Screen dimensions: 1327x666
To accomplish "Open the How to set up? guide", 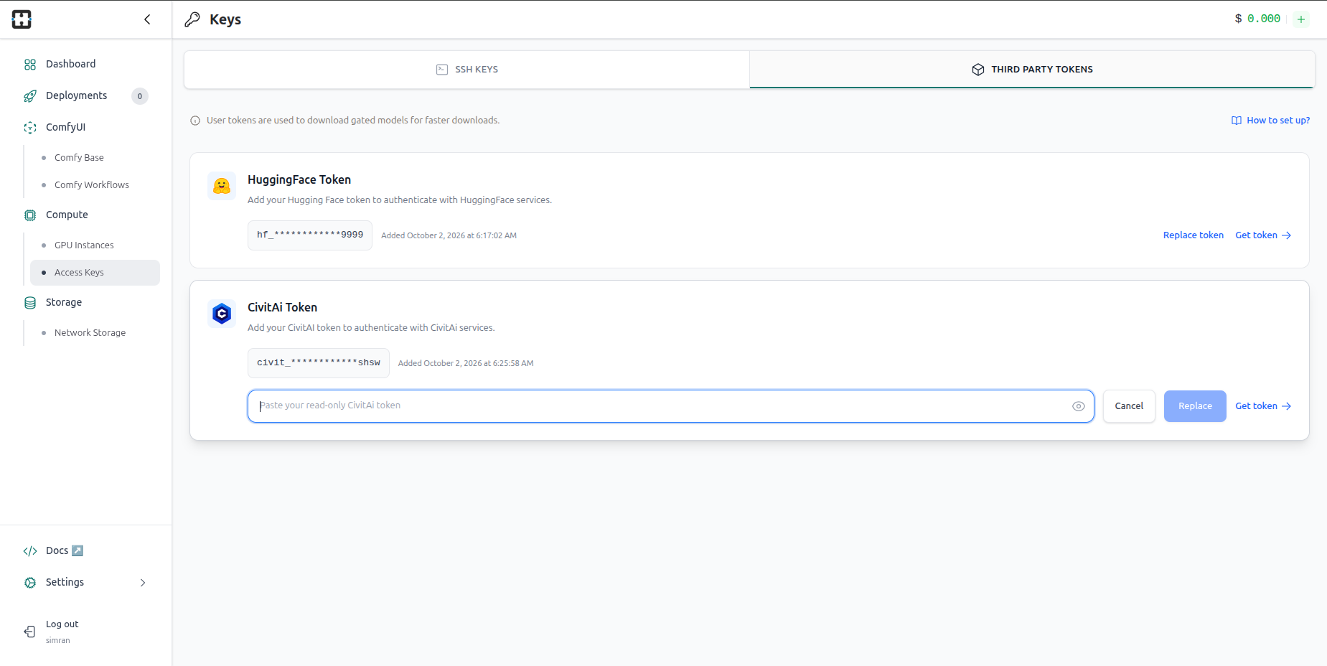I will click(1270, 121).
